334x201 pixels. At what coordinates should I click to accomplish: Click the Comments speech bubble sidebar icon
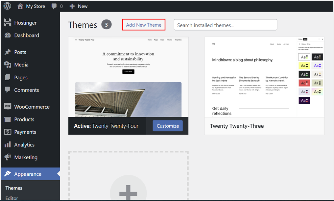[8, 90]
